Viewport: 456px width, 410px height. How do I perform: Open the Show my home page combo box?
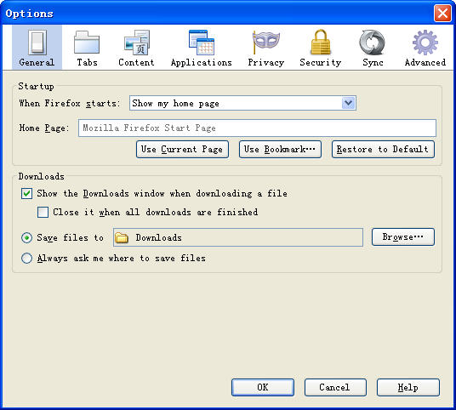242,103
